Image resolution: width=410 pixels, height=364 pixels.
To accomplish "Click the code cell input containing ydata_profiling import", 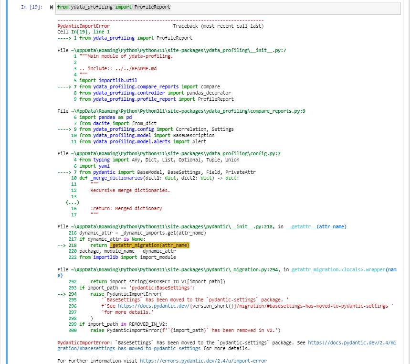I will 229,8.
